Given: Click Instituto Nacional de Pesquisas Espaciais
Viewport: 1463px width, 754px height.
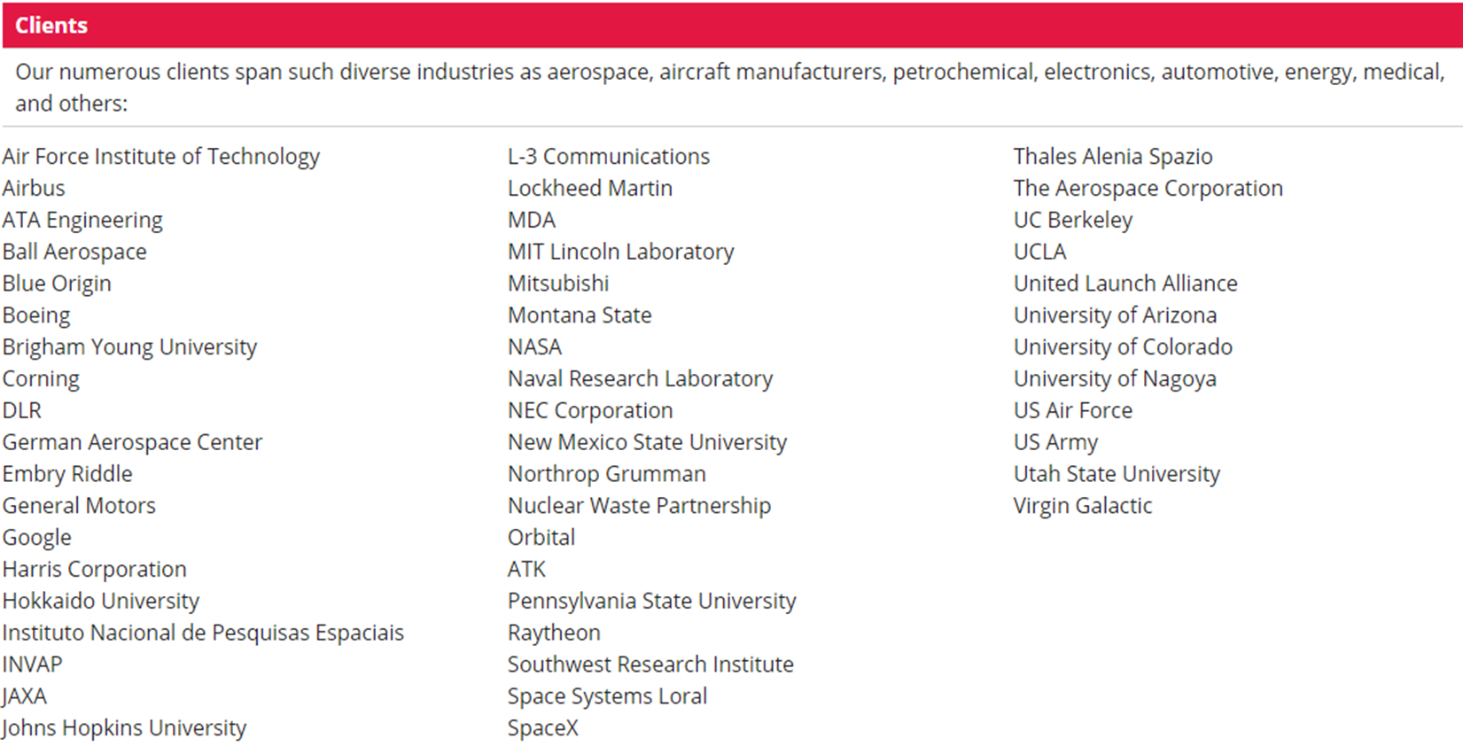Looking at the screenshot, I should coord(203,633).
